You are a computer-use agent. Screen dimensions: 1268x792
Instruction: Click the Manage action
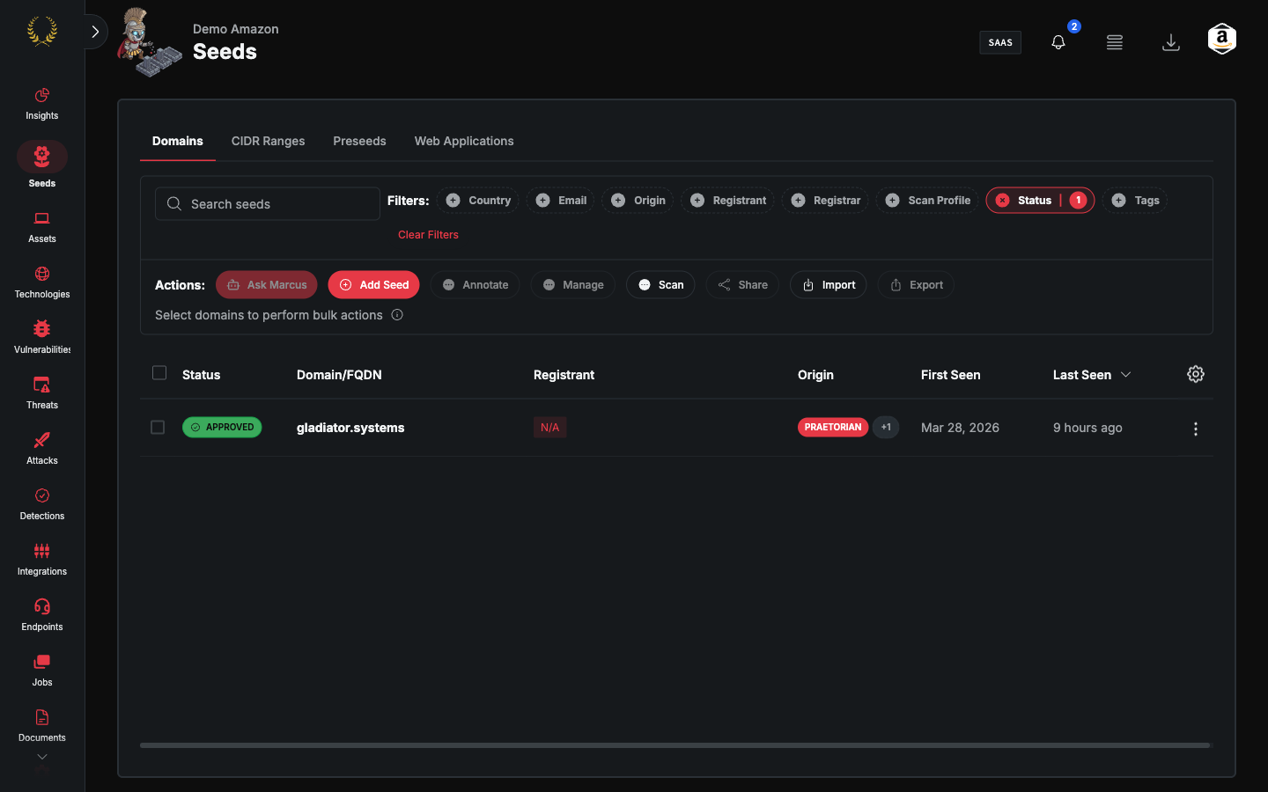click(x=573, y=285)
